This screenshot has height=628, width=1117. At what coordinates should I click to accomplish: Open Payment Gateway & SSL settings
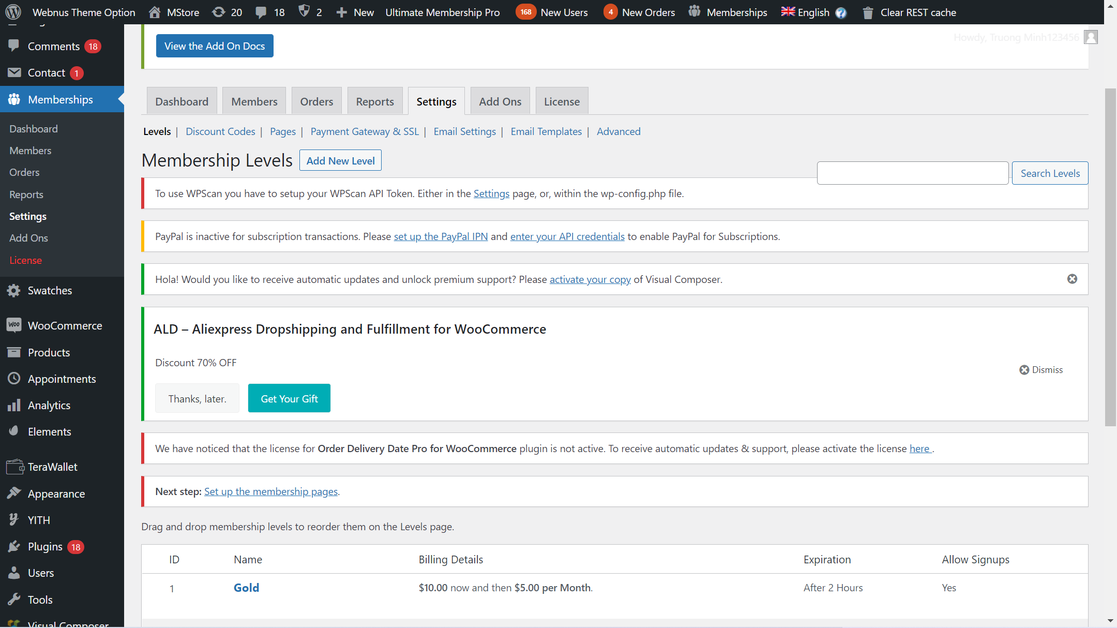coord(365,131)
